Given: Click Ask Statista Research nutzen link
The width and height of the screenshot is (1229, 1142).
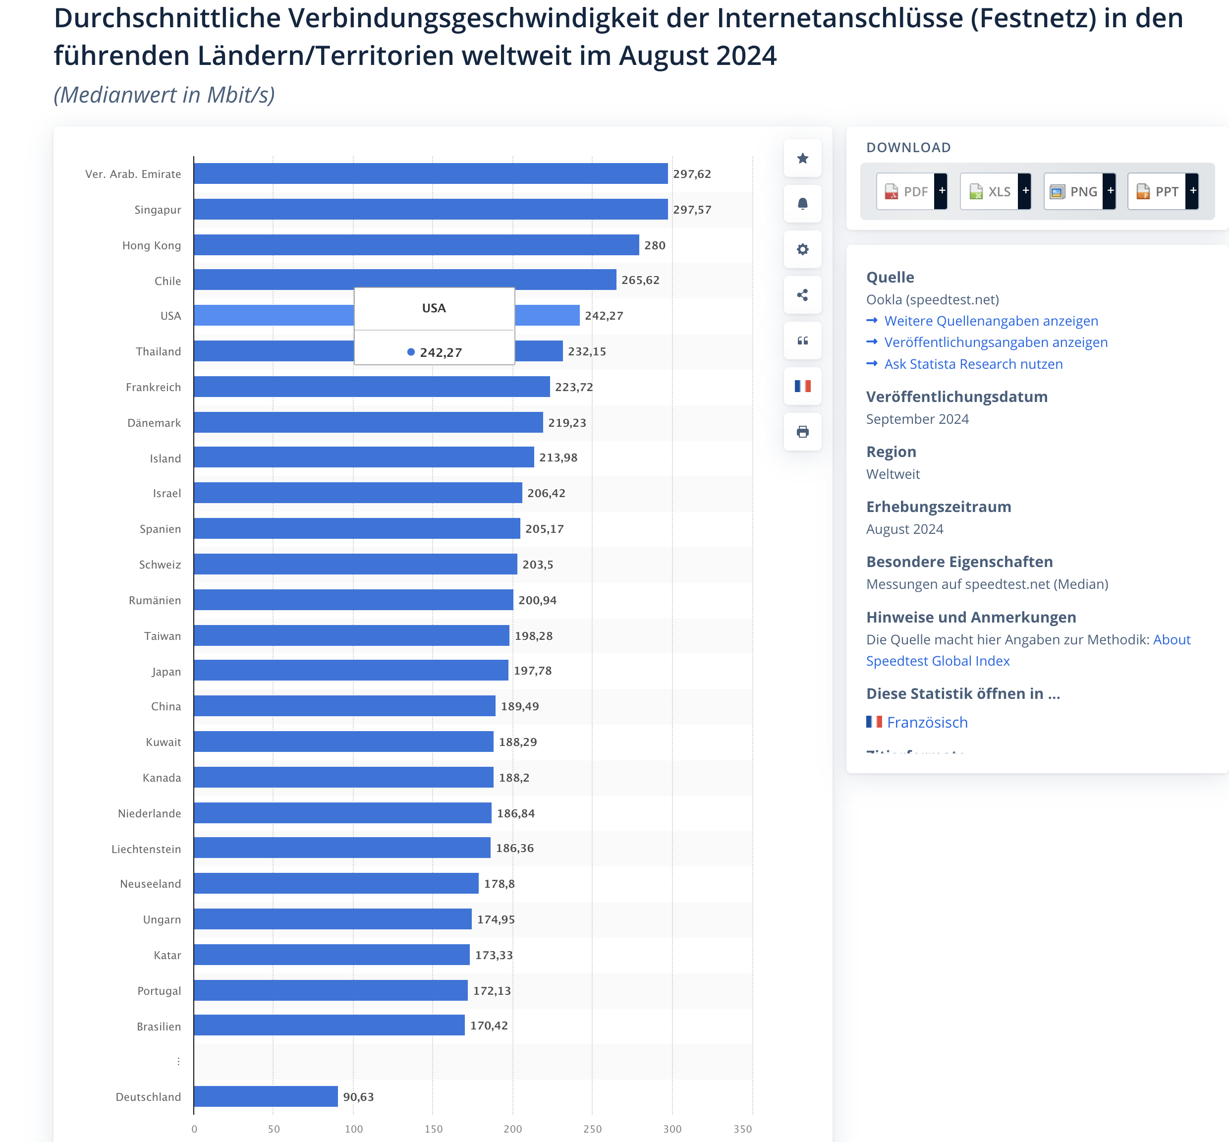Looking at the screenshot, I should tap(973, 364).
